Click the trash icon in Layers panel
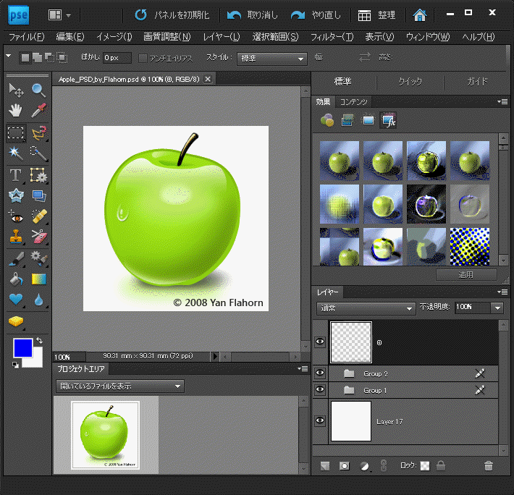The width and height of the screenshot is (514, 495). (489, 466)
